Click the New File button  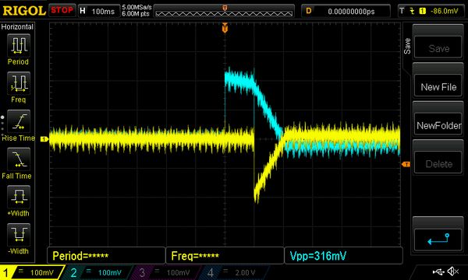click(x=438, y=87)
